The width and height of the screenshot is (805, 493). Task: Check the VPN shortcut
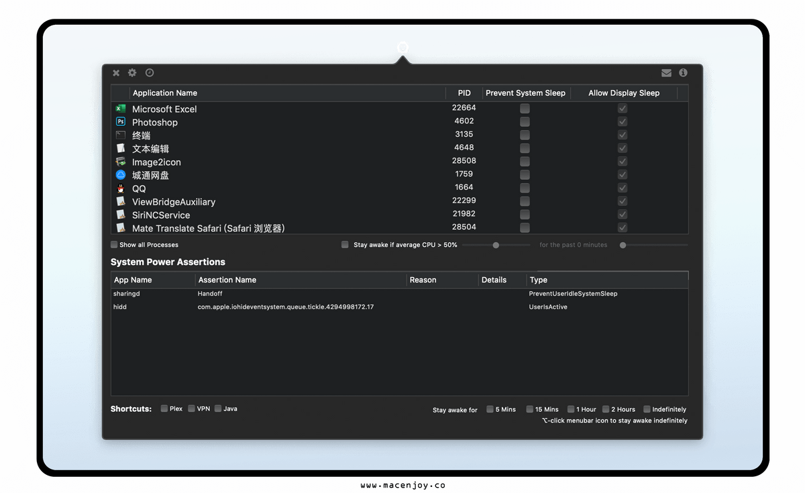[191, 408]
